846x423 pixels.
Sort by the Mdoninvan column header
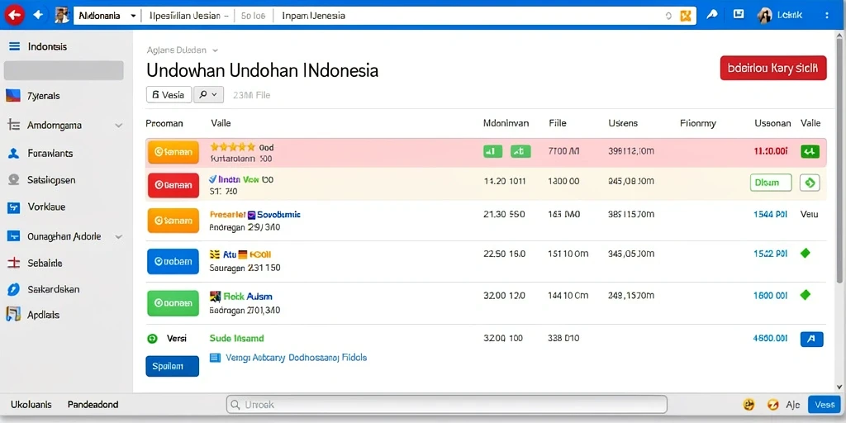(x=506, y=123)
